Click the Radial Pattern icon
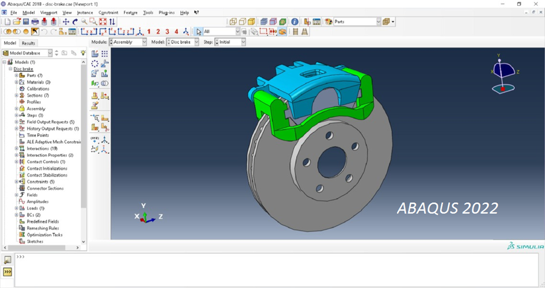Image resolution: width=545 pixels, height=288 pixels. point(95,64)
